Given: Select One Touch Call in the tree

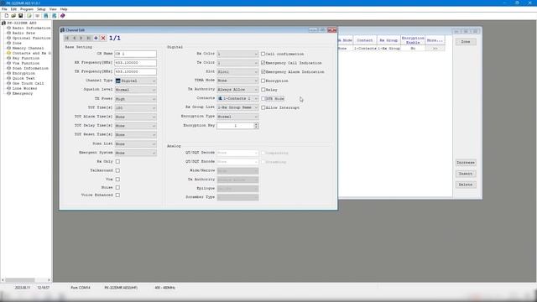Looking at the screenshot, I should [x=28, y=83].
